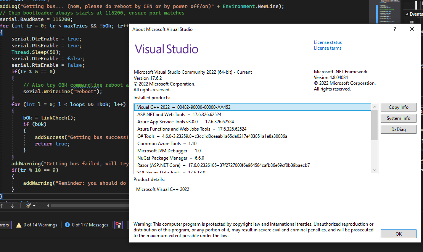Open the code cleanup dropdown arrow
This screenshot has width=423, height=252.
tap(34, 205)
